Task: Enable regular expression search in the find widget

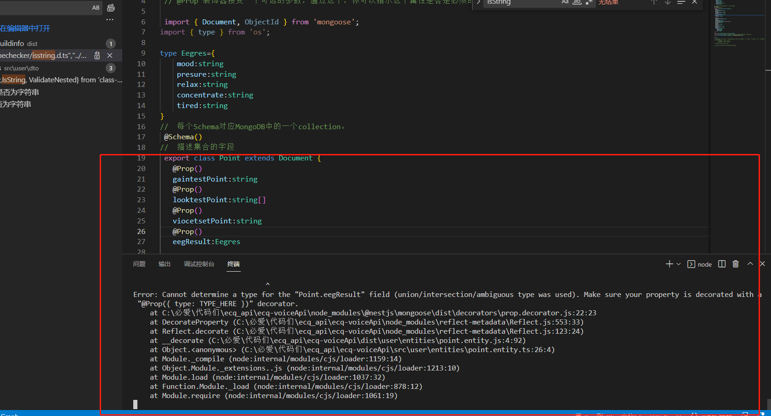Action: click(x=588, y=3)
